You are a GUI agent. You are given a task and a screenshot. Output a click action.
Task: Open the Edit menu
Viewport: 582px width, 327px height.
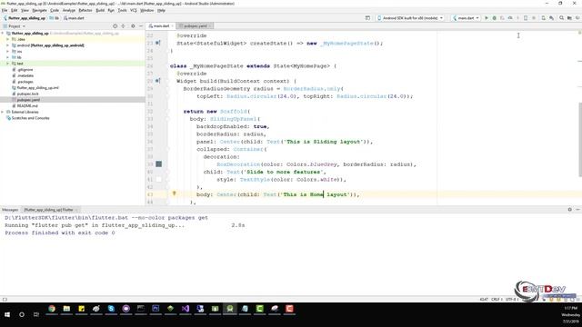coord(15,10)
